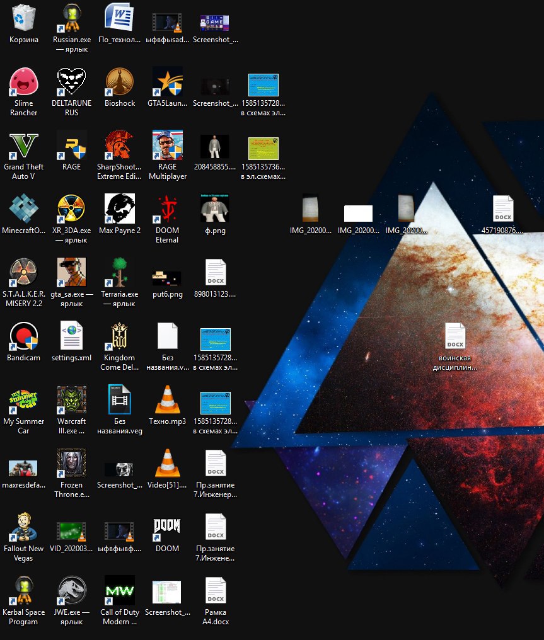Click the Kerbal Space Program icon

24,590
